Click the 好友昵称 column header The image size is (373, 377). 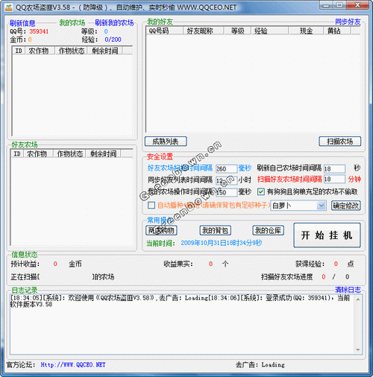tap(204, 31)
